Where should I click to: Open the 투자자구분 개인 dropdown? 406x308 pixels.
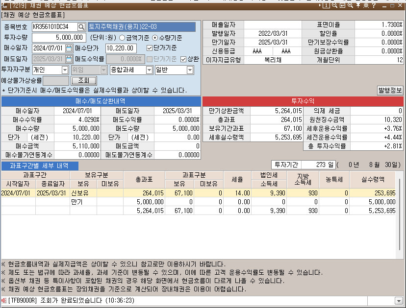[x=65, y=70]
